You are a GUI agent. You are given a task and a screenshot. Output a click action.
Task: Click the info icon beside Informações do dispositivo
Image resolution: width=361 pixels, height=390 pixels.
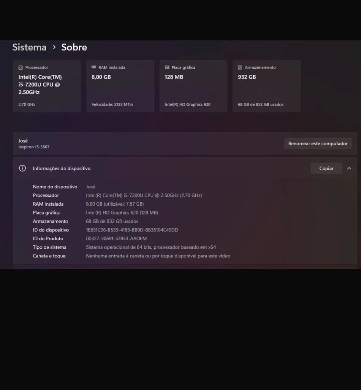(22, 168)
